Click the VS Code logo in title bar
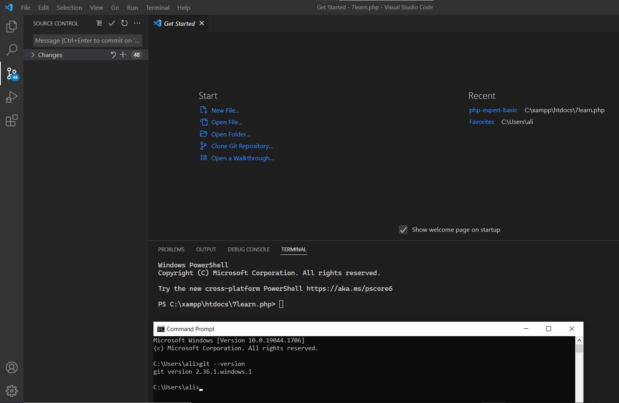Screen dimensions: 619x403 (x=9, y=7)
